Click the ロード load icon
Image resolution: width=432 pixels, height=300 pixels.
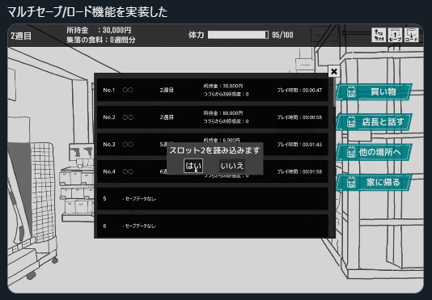tap(411, 35)
